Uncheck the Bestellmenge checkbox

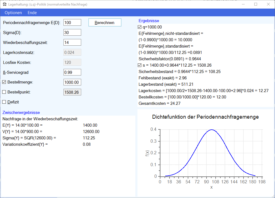tap(4, 82)
